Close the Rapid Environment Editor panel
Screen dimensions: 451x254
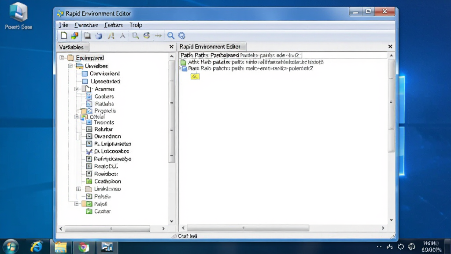(x=390, y=46)
